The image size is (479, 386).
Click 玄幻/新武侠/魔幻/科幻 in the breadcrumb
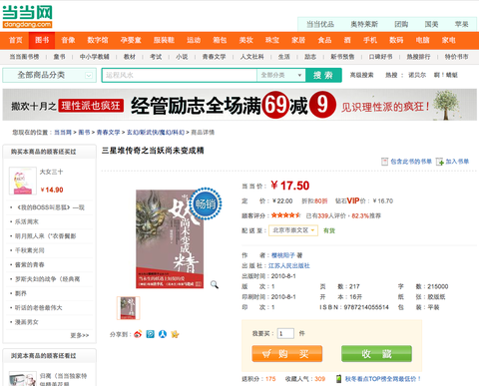(156, 133)
